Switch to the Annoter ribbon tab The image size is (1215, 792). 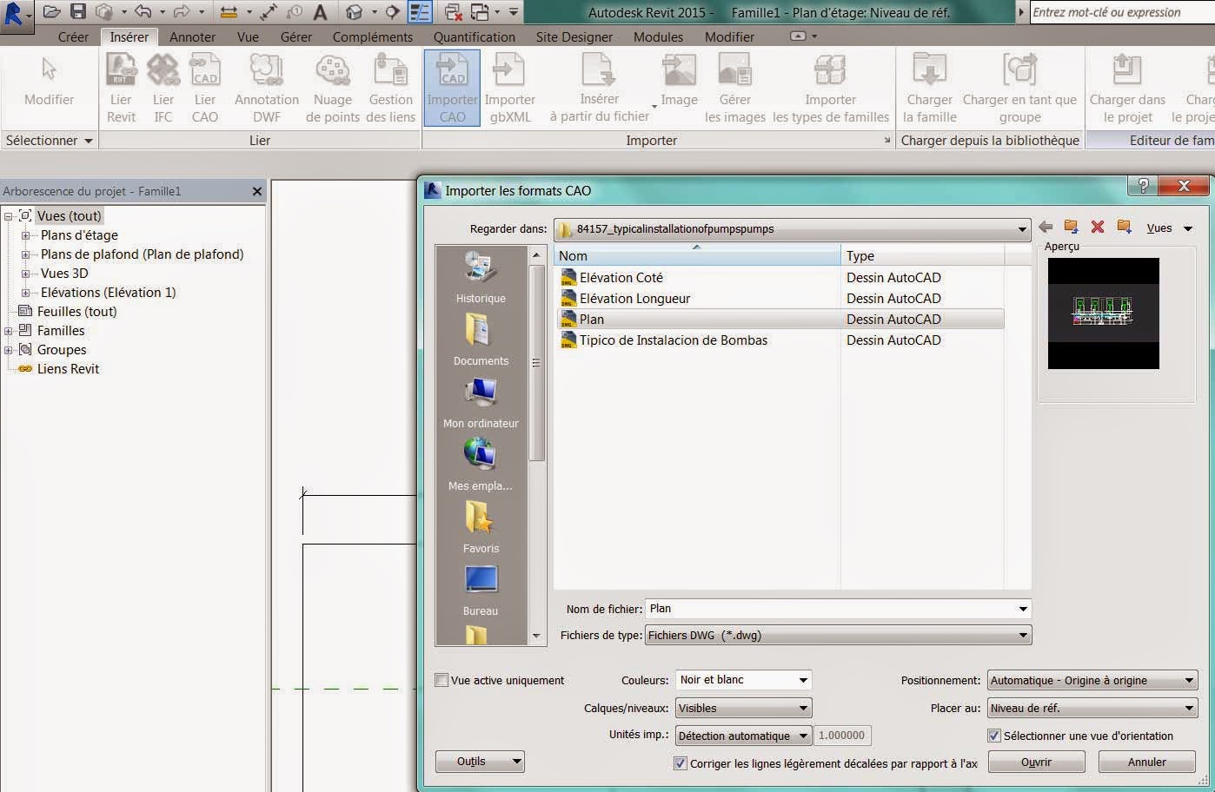pos(192,37)
